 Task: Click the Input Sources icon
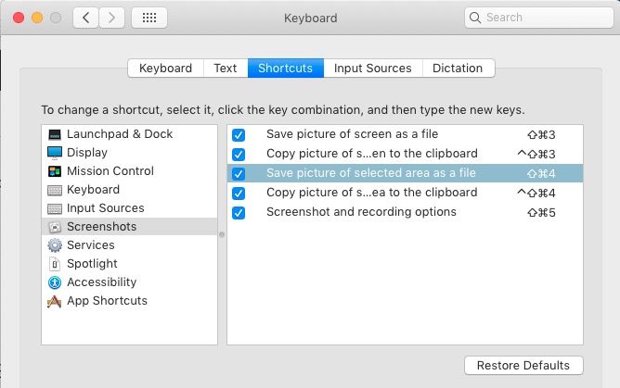55,208
